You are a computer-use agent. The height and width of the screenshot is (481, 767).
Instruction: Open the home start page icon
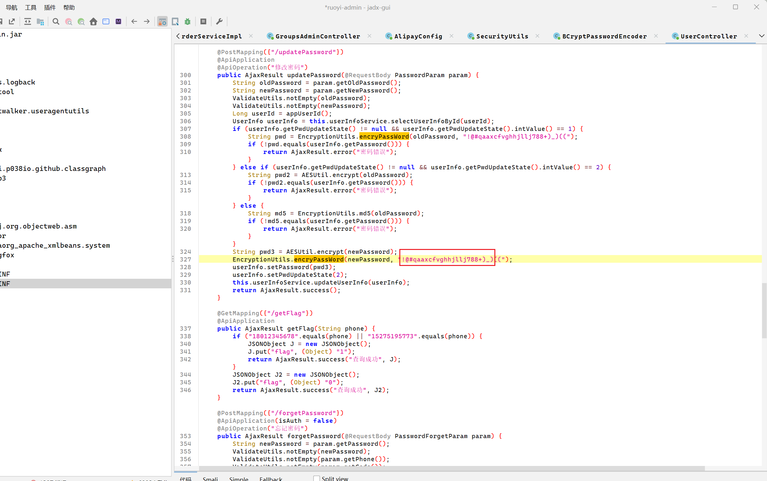point(93,21)
